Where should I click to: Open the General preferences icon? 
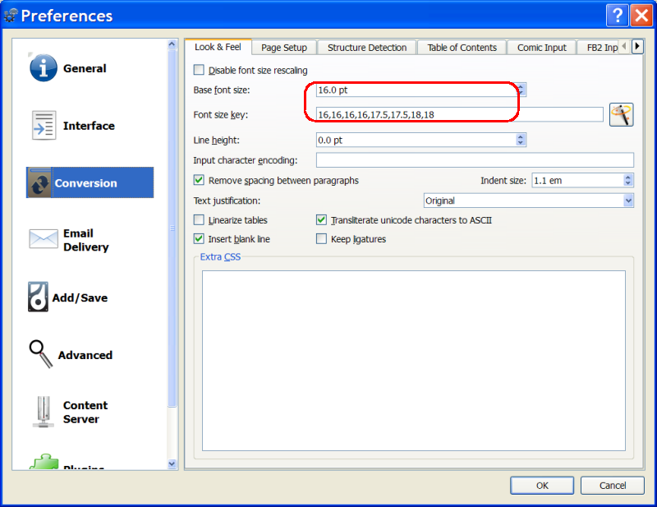[44, 68]
